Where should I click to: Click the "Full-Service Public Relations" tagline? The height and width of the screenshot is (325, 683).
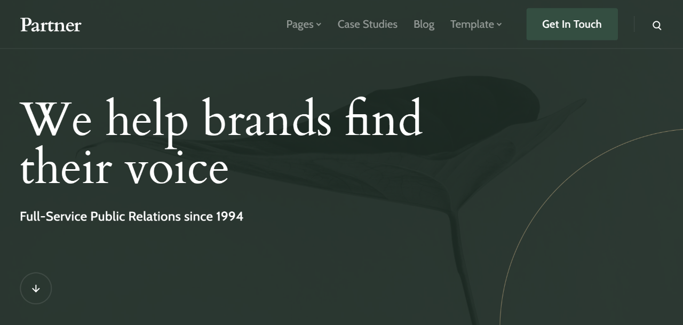click(100, 217)
